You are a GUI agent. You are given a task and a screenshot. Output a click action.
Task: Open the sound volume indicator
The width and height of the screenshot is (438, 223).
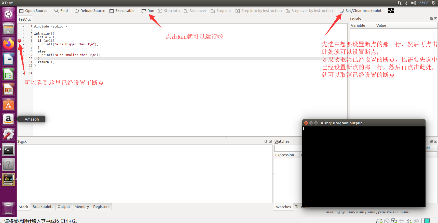point(413,3)
